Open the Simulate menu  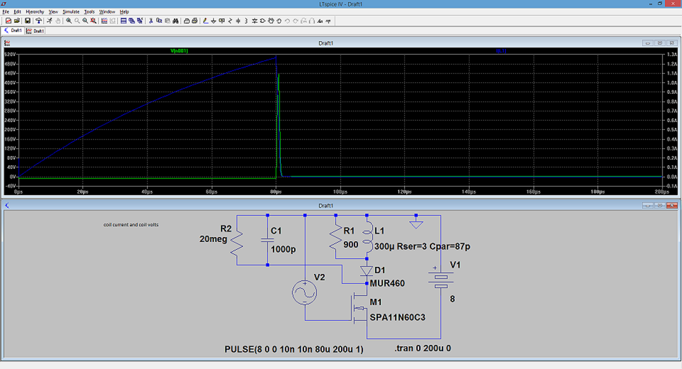pos(71,11)
